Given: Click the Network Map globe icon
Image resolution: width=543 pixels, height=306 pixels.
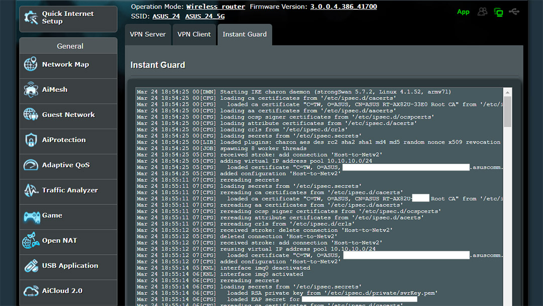Looking at the screenshot, I should (31, 64).
